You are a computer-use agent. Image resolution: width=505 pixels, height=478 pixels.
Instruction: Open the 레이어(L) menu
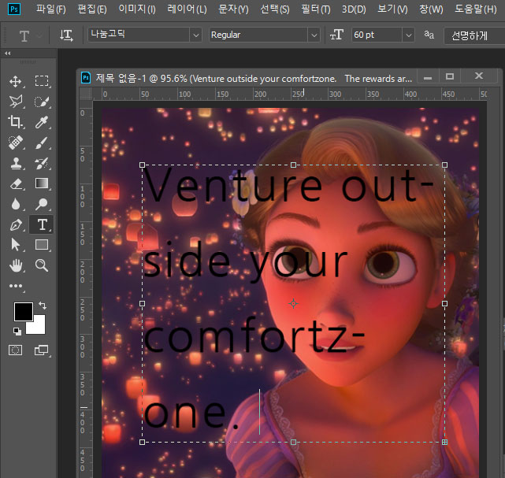tap(187, 9)
